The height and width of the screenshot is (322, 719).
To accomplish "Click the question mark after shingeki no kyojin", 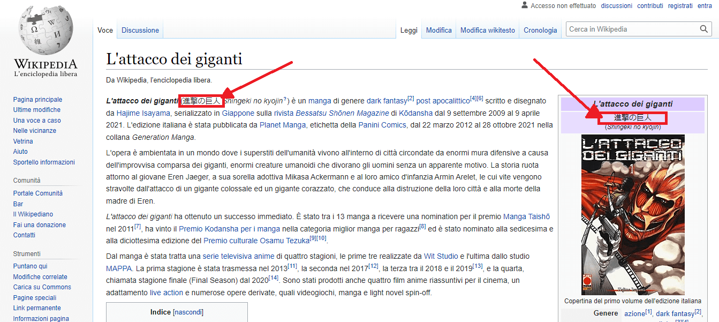I will click(285, 99).
